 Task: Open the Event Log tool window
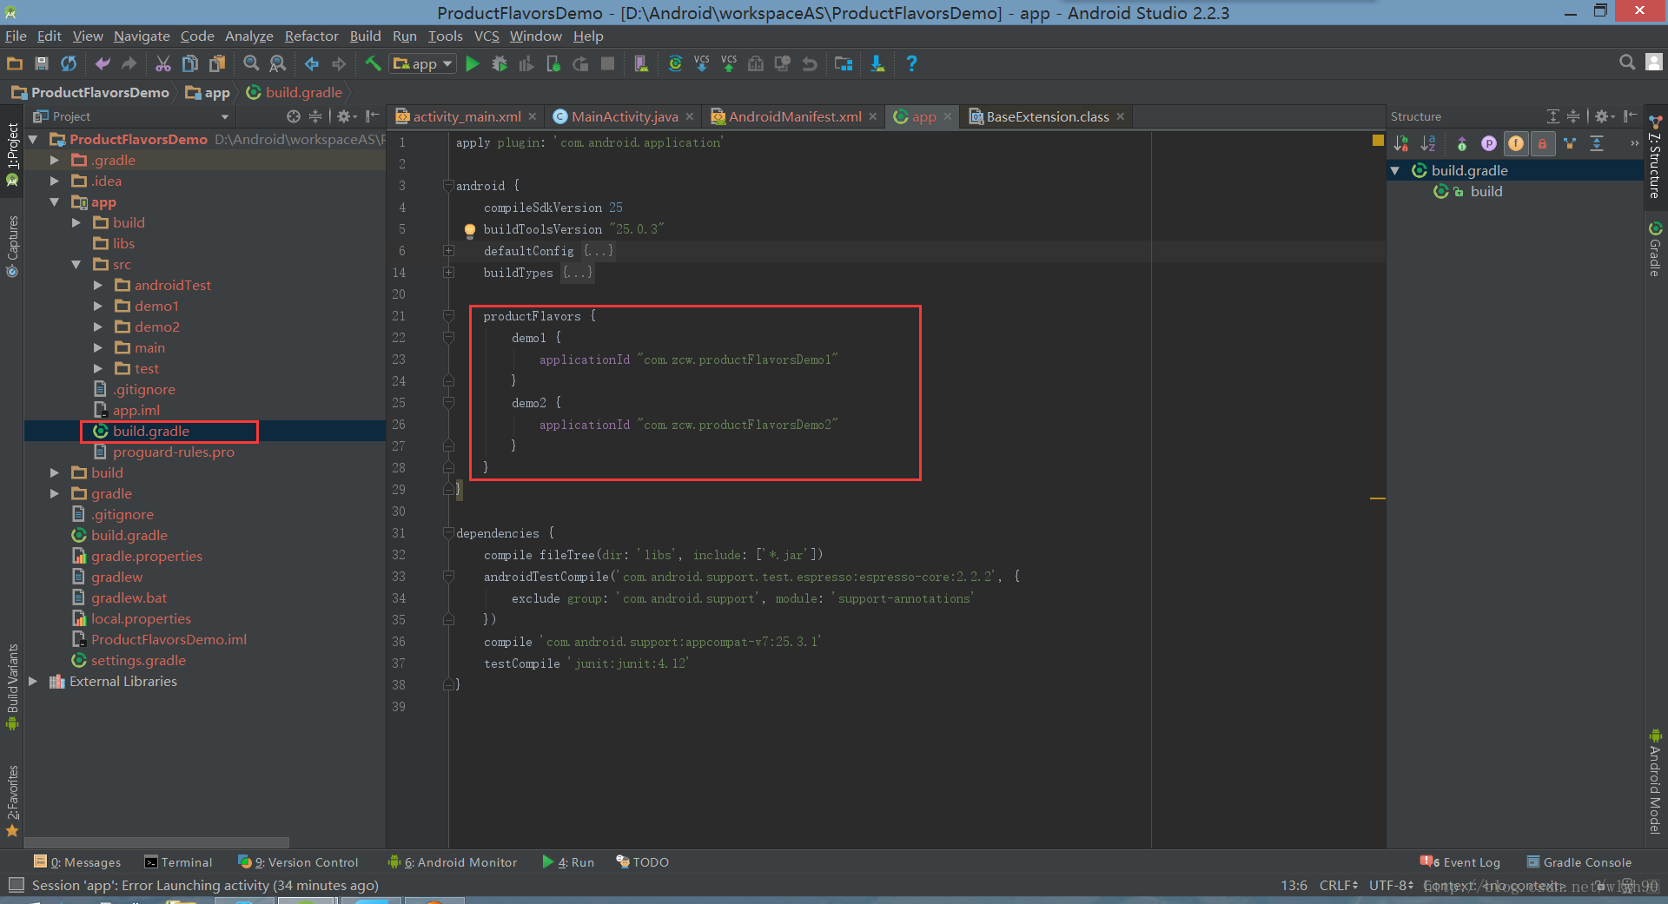(x=1460, y=862)
